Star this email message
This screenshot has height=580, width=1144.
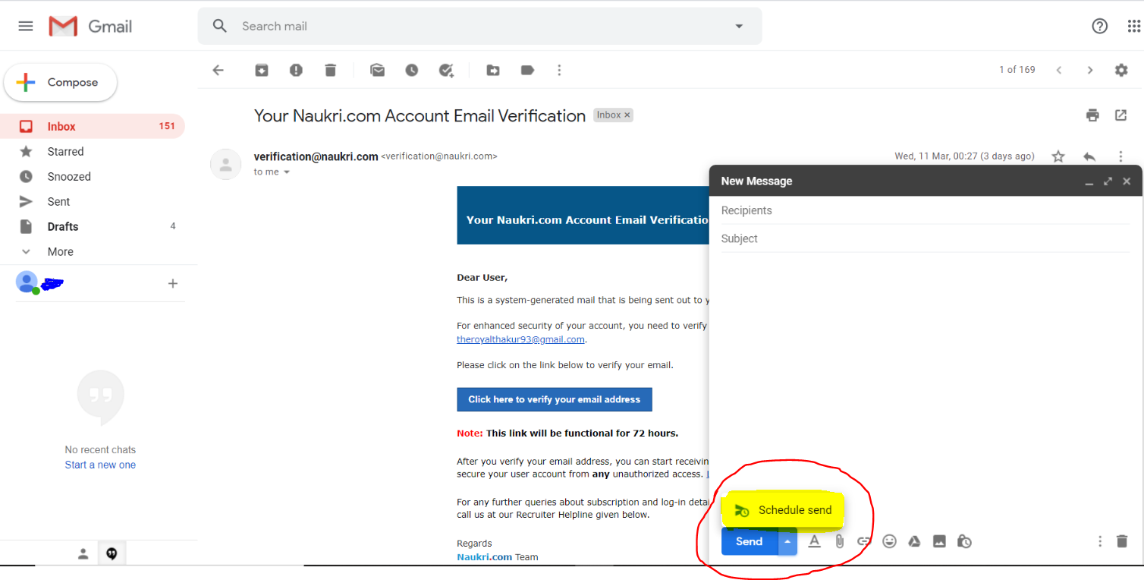click(1058, 156)
